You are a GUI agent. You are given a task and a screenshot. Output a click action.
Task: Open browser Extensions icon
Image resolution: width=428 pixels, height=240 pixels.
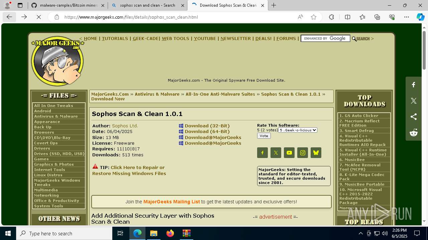[331, 17]
